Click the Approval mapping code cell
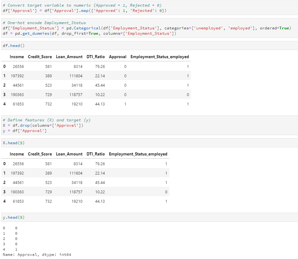The image size is (298, 259). tap(149, 8)
